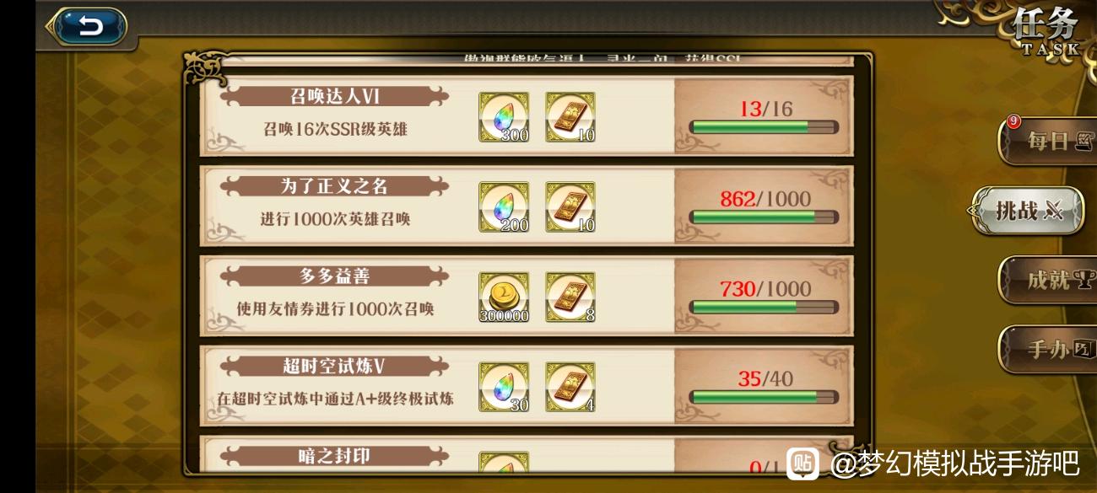Open the 每日 daily tasks tab

point(1046,141)
